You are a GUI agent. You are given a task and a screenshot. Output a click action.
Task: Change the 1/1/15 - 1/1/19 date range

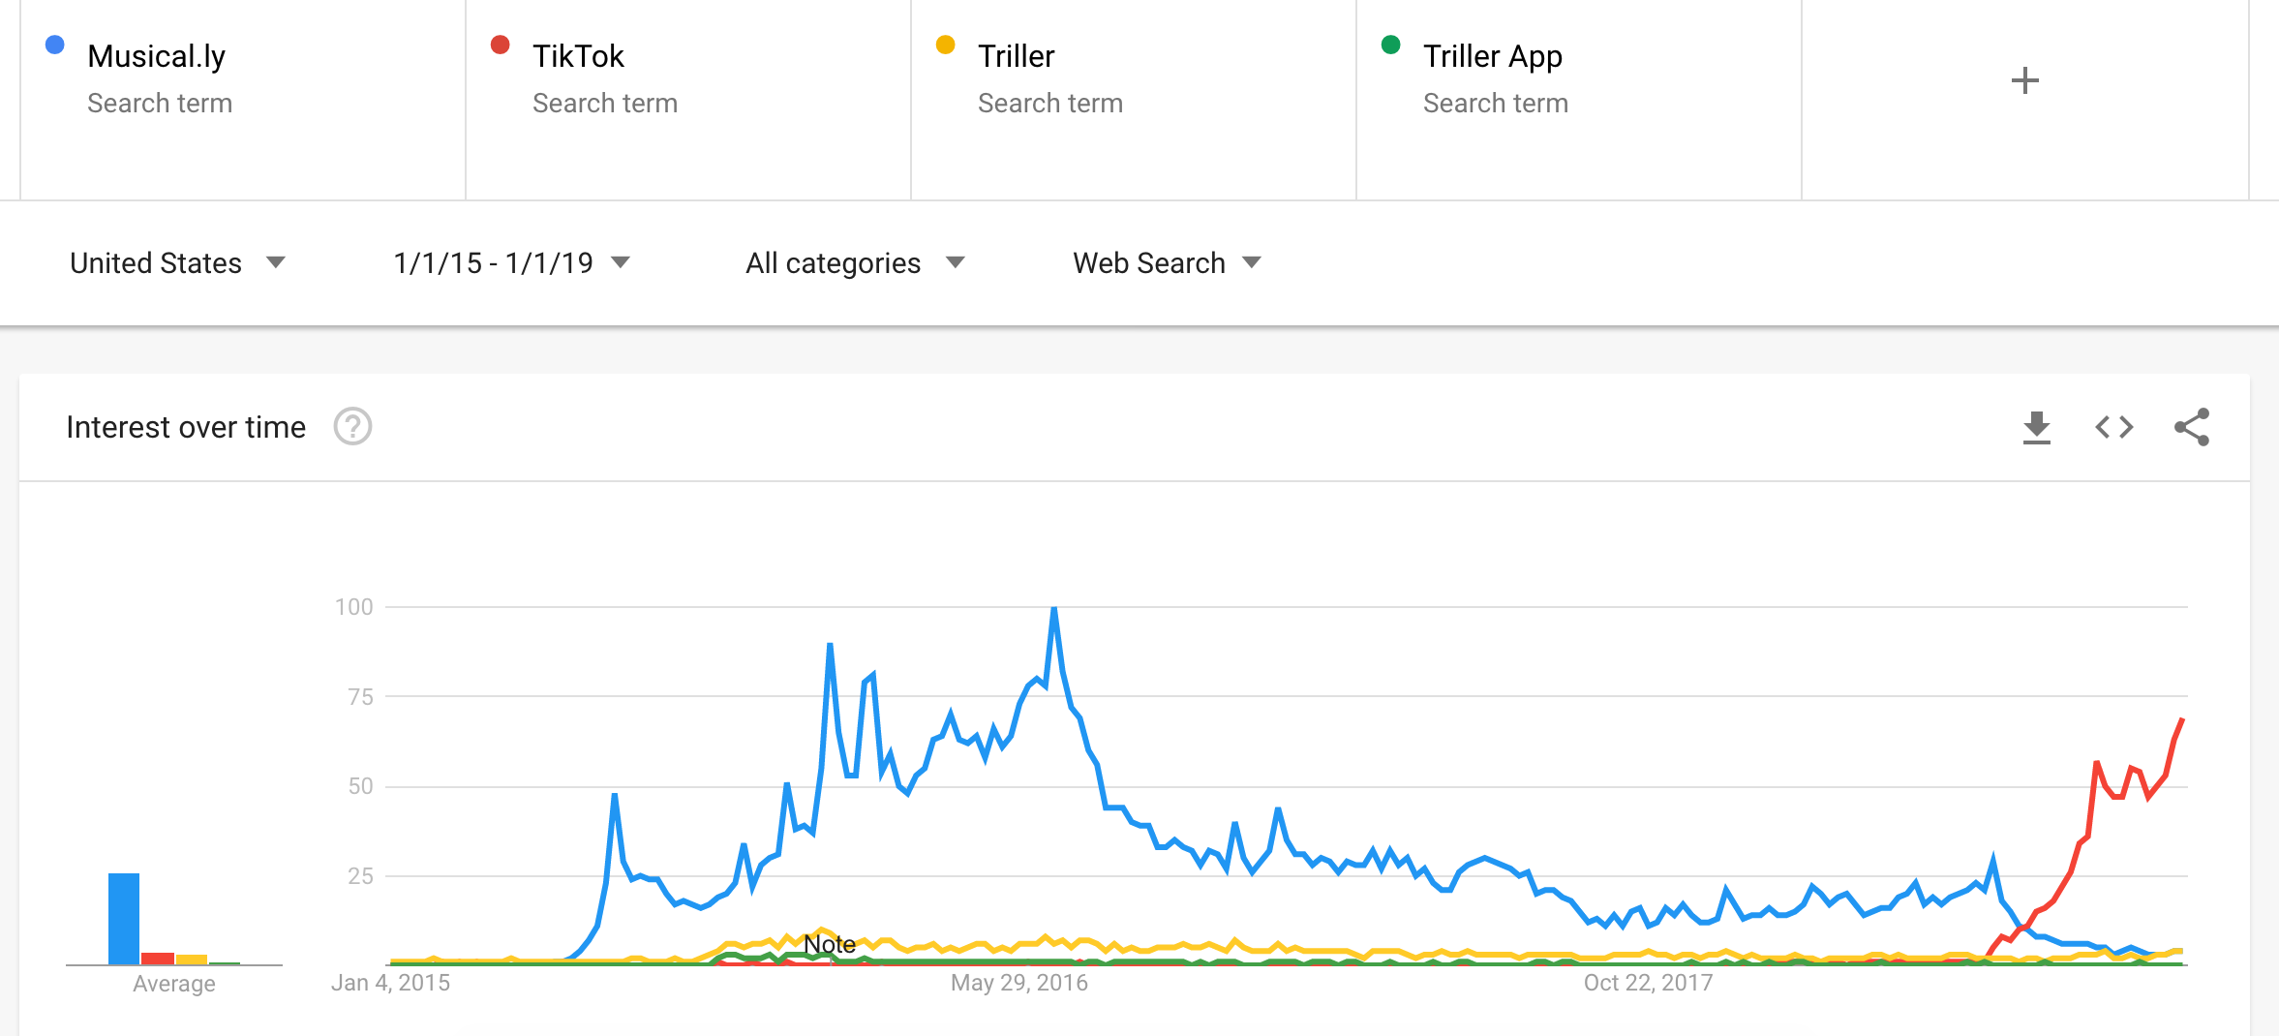coord(511,263)
